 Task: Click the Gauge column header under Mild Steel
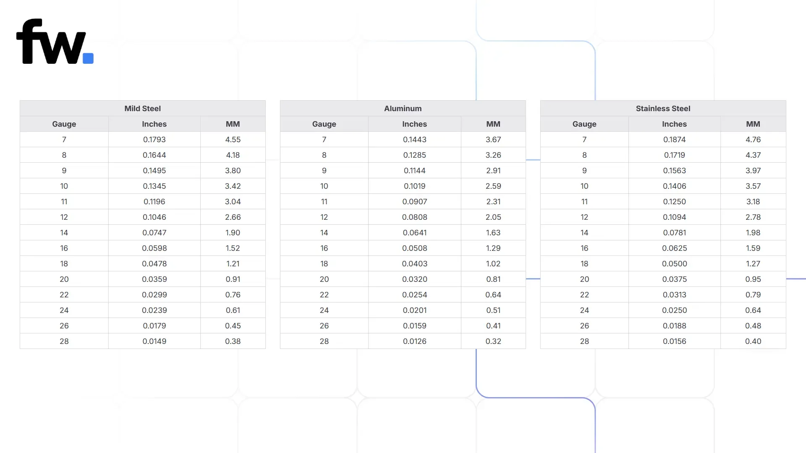tap(64, 124)
